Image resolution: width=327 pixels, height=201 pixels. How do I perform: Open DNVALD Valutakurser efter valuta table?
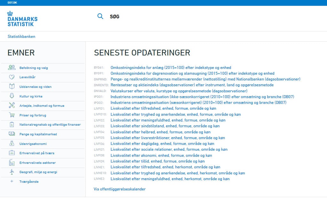coord(179,91)
